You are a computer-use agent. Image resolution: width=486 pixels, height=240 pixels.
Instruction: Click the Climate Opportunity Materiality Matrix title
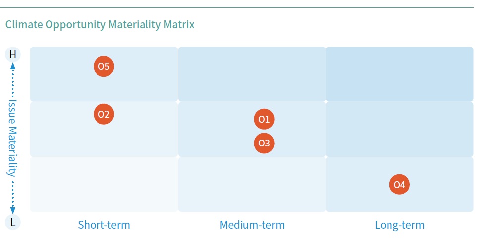[x=100, y=25]
